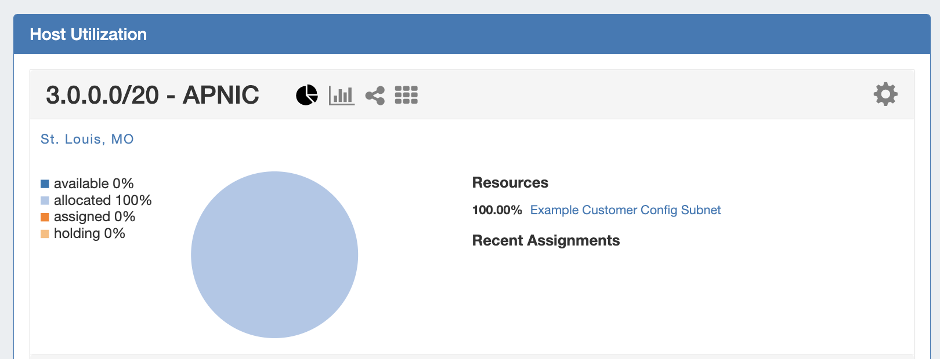Click the light orange holding legend swatch

click(x=45, y=234)
